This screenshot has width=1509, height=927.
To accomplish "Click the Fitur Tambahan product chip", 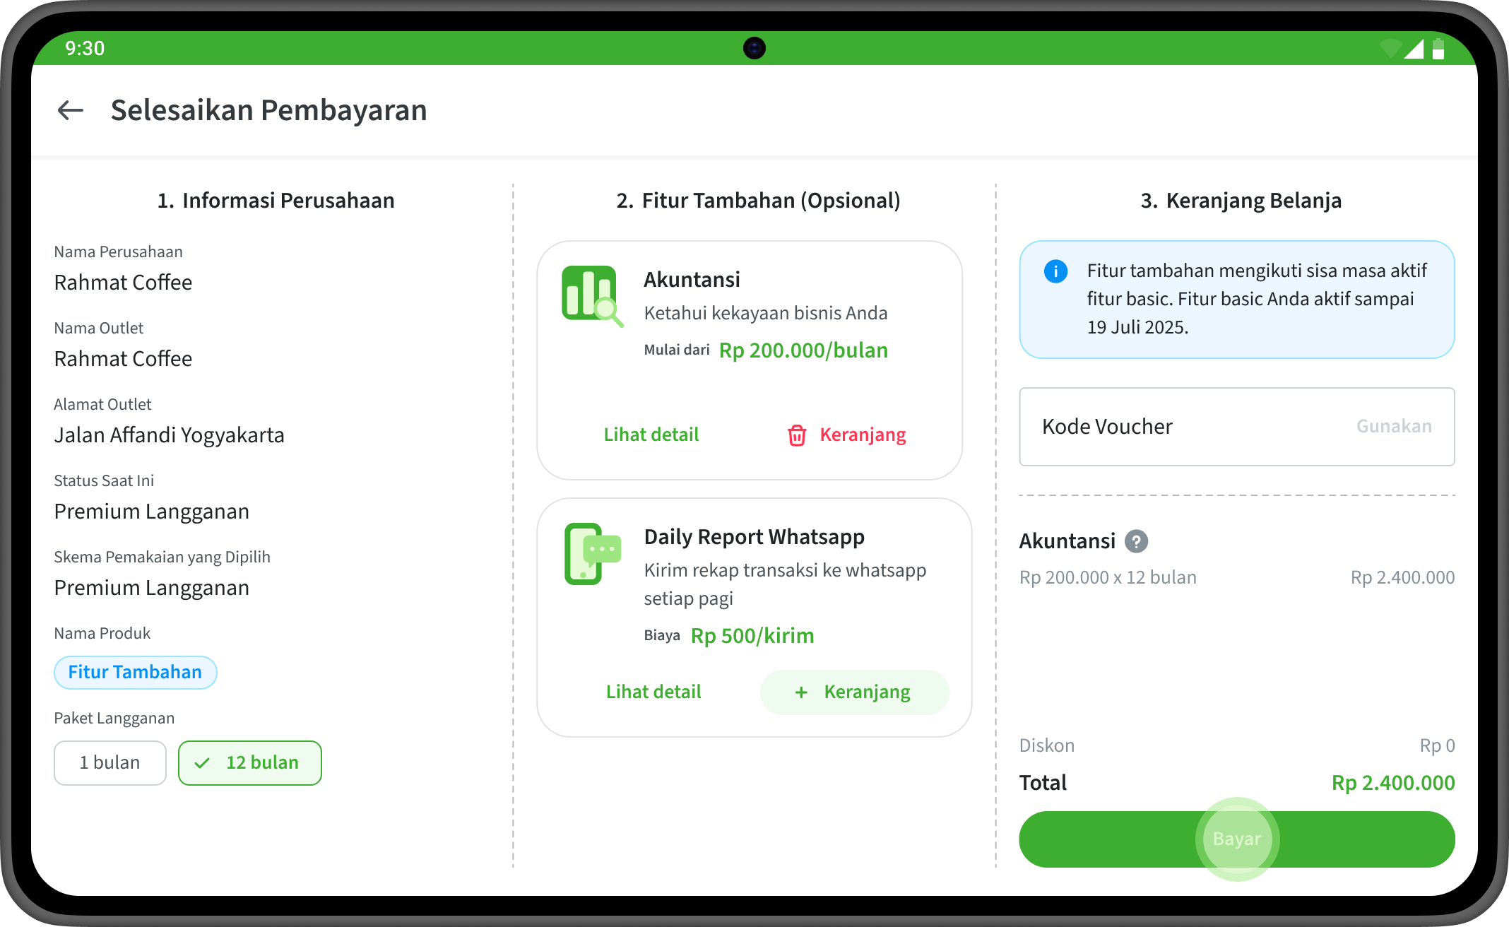I will [135, 673].
